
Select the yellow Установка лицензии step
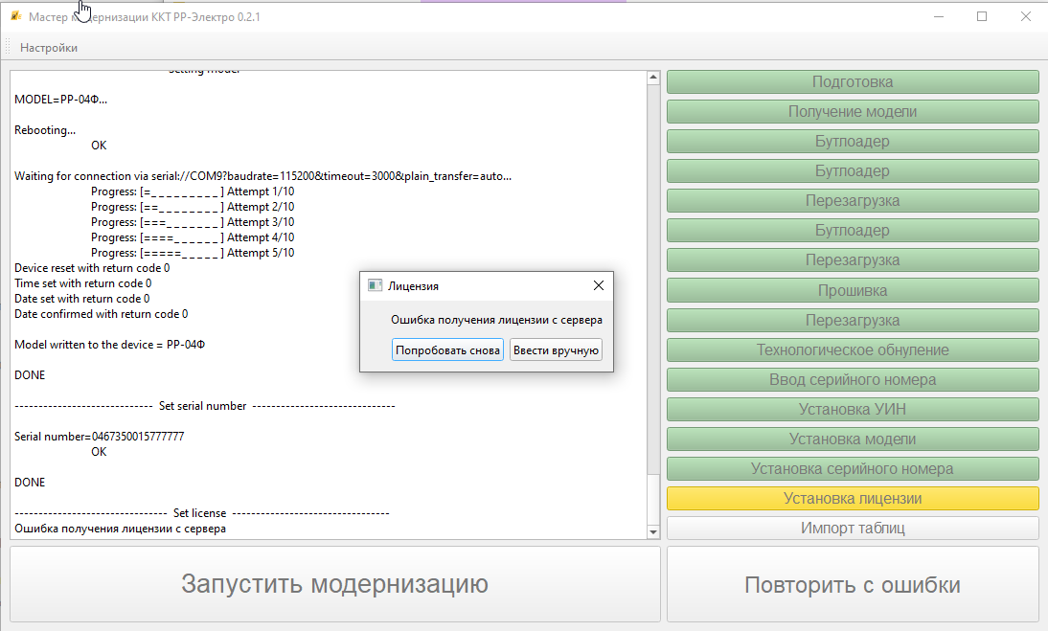[x=853, y=499]
